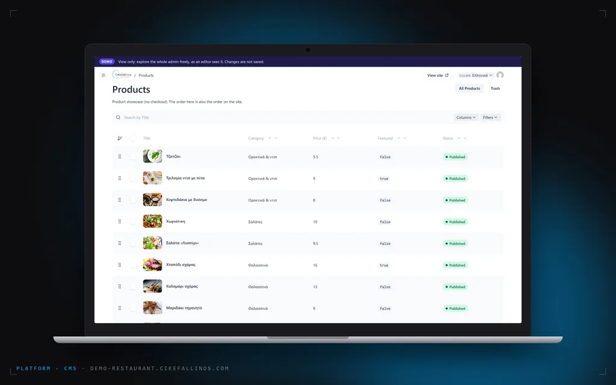Image resolution: width=616 pixels, height=385 pixels.
Task: Click the Products breadcrumb item
Action: (146, 75)
